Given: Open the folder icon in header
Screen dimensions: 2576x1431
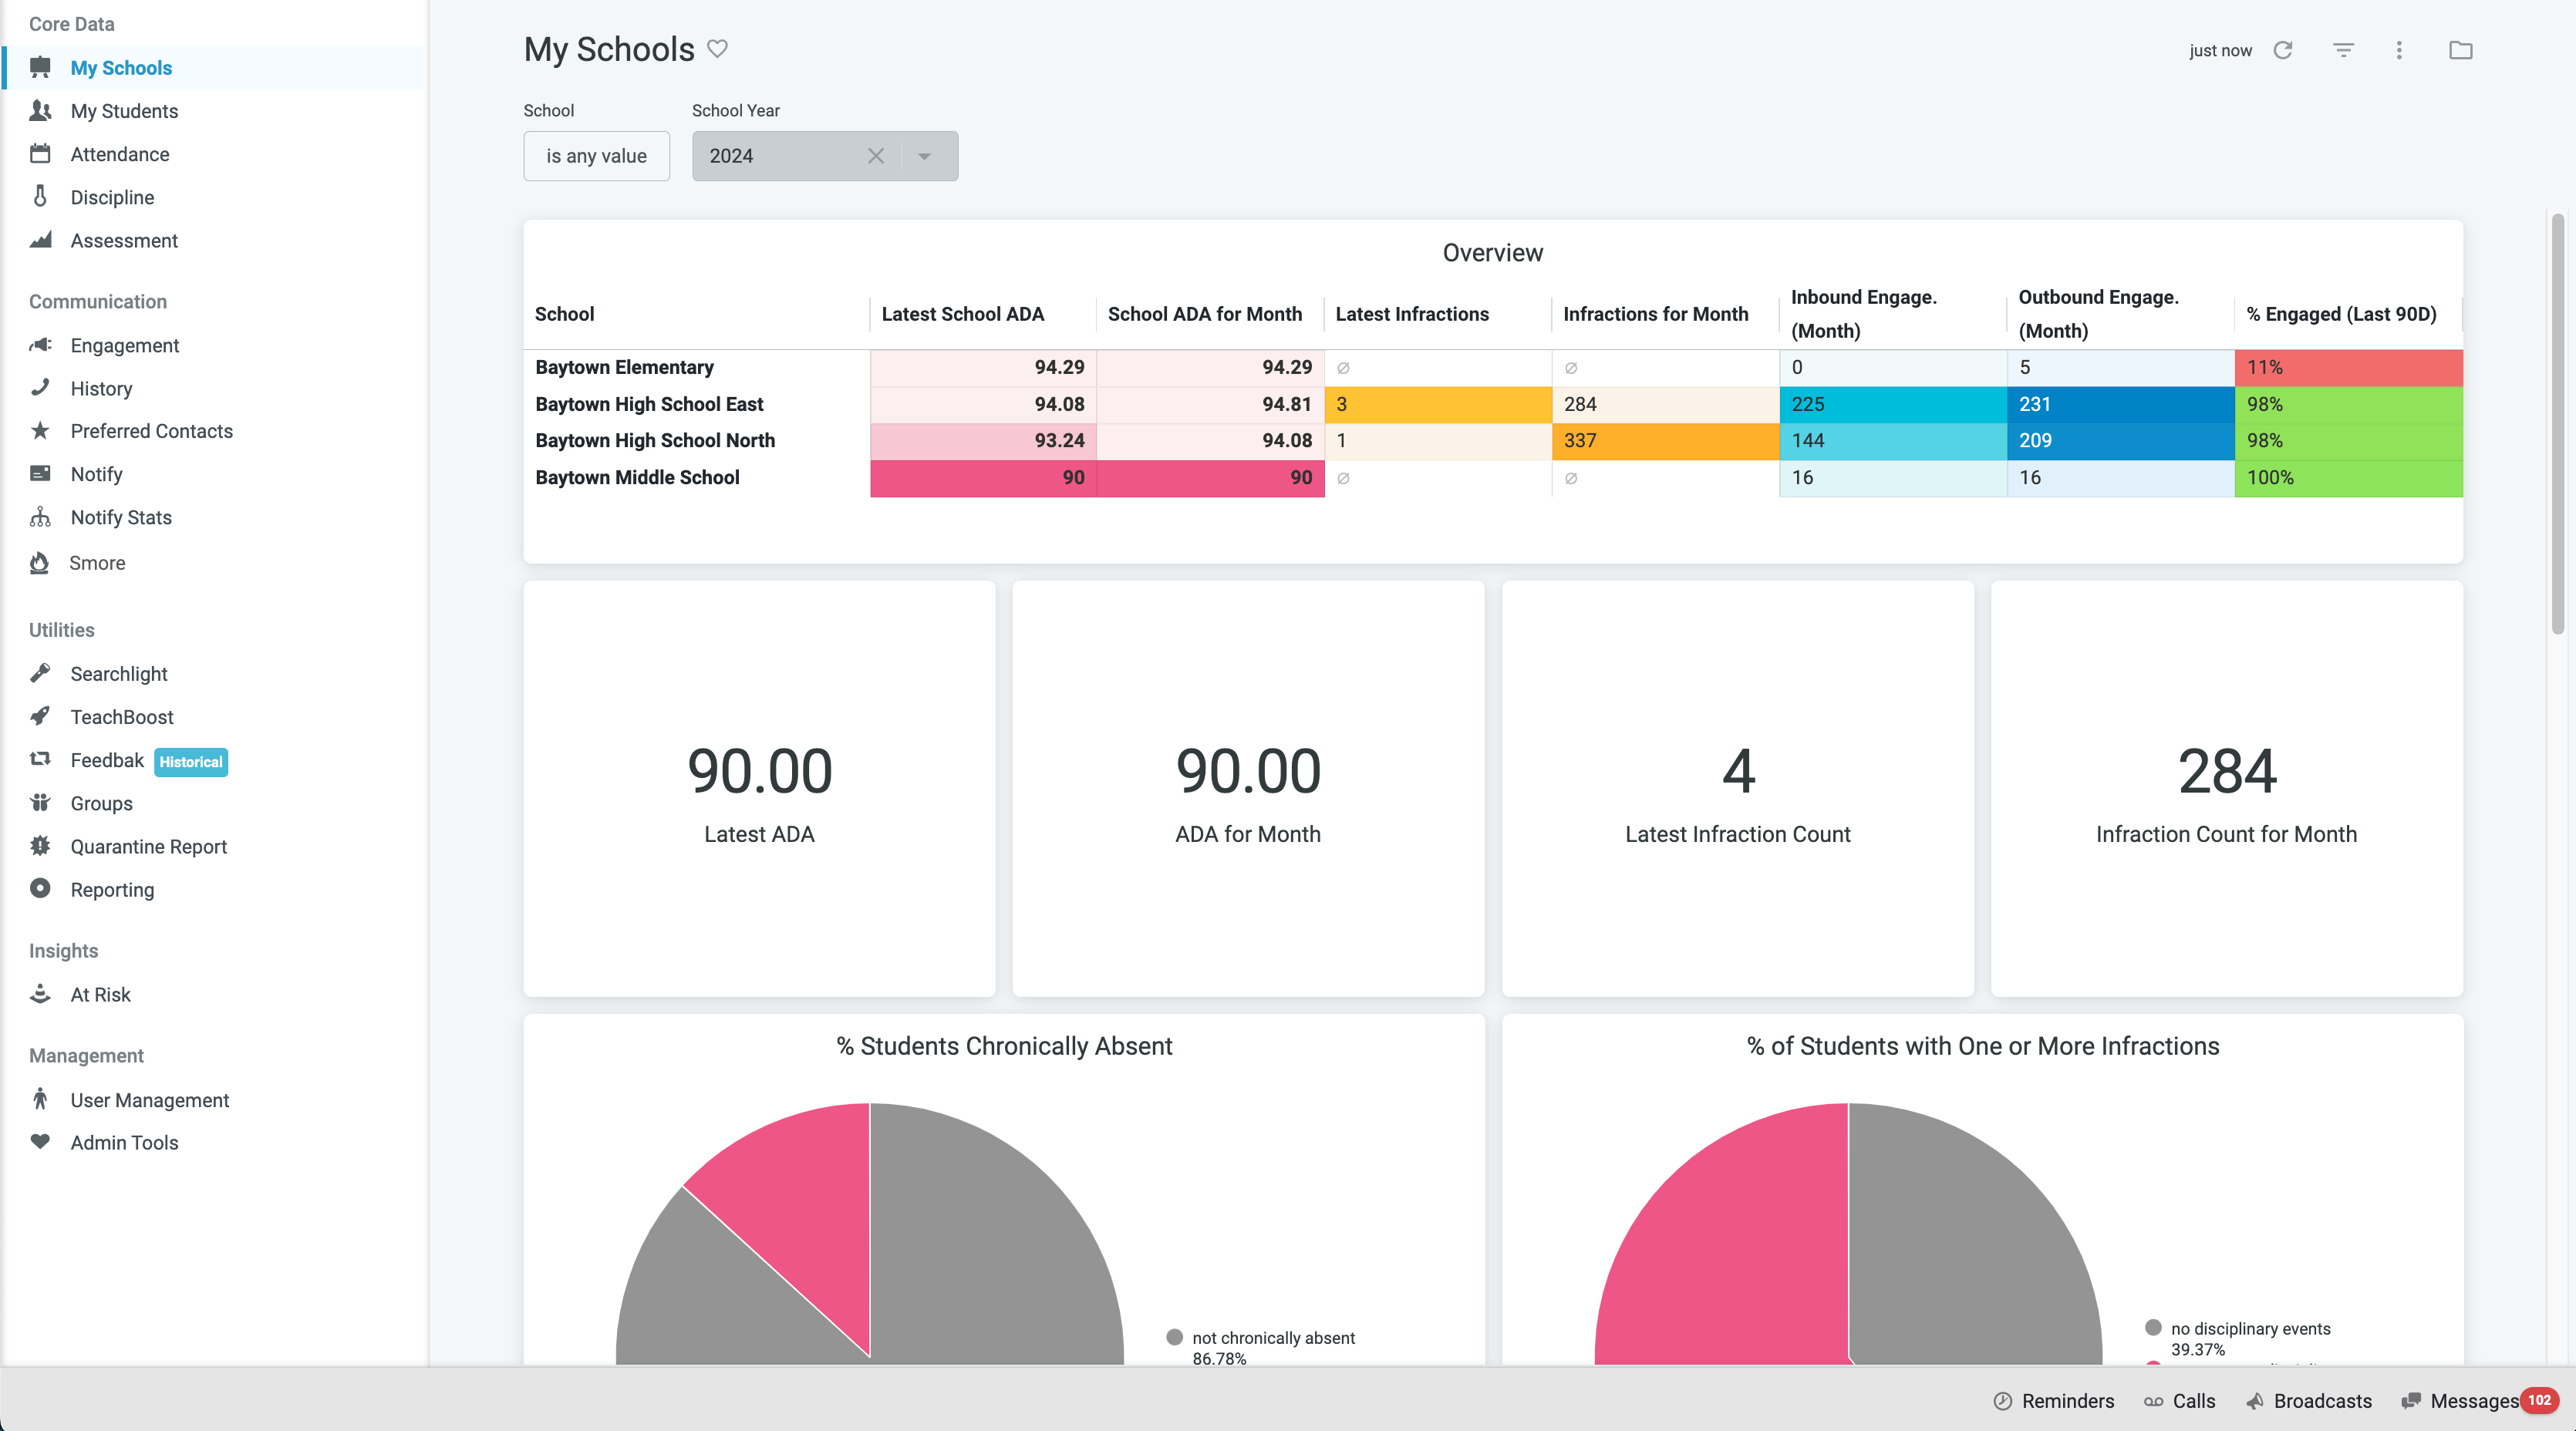Looking at the screenshot, I should [2460, 50].
